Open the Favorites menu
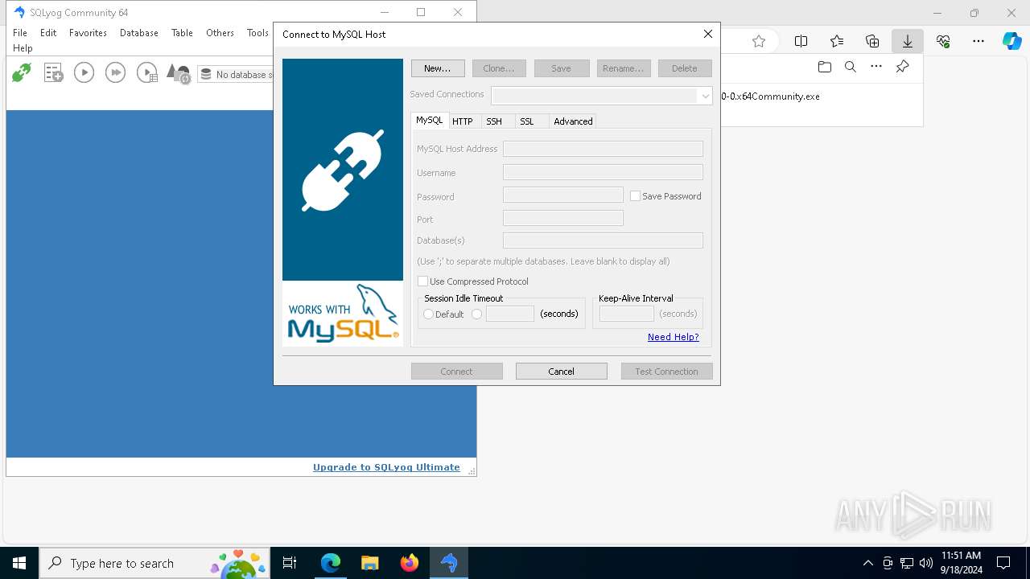 pyautogui.click(x=88, y=33)
